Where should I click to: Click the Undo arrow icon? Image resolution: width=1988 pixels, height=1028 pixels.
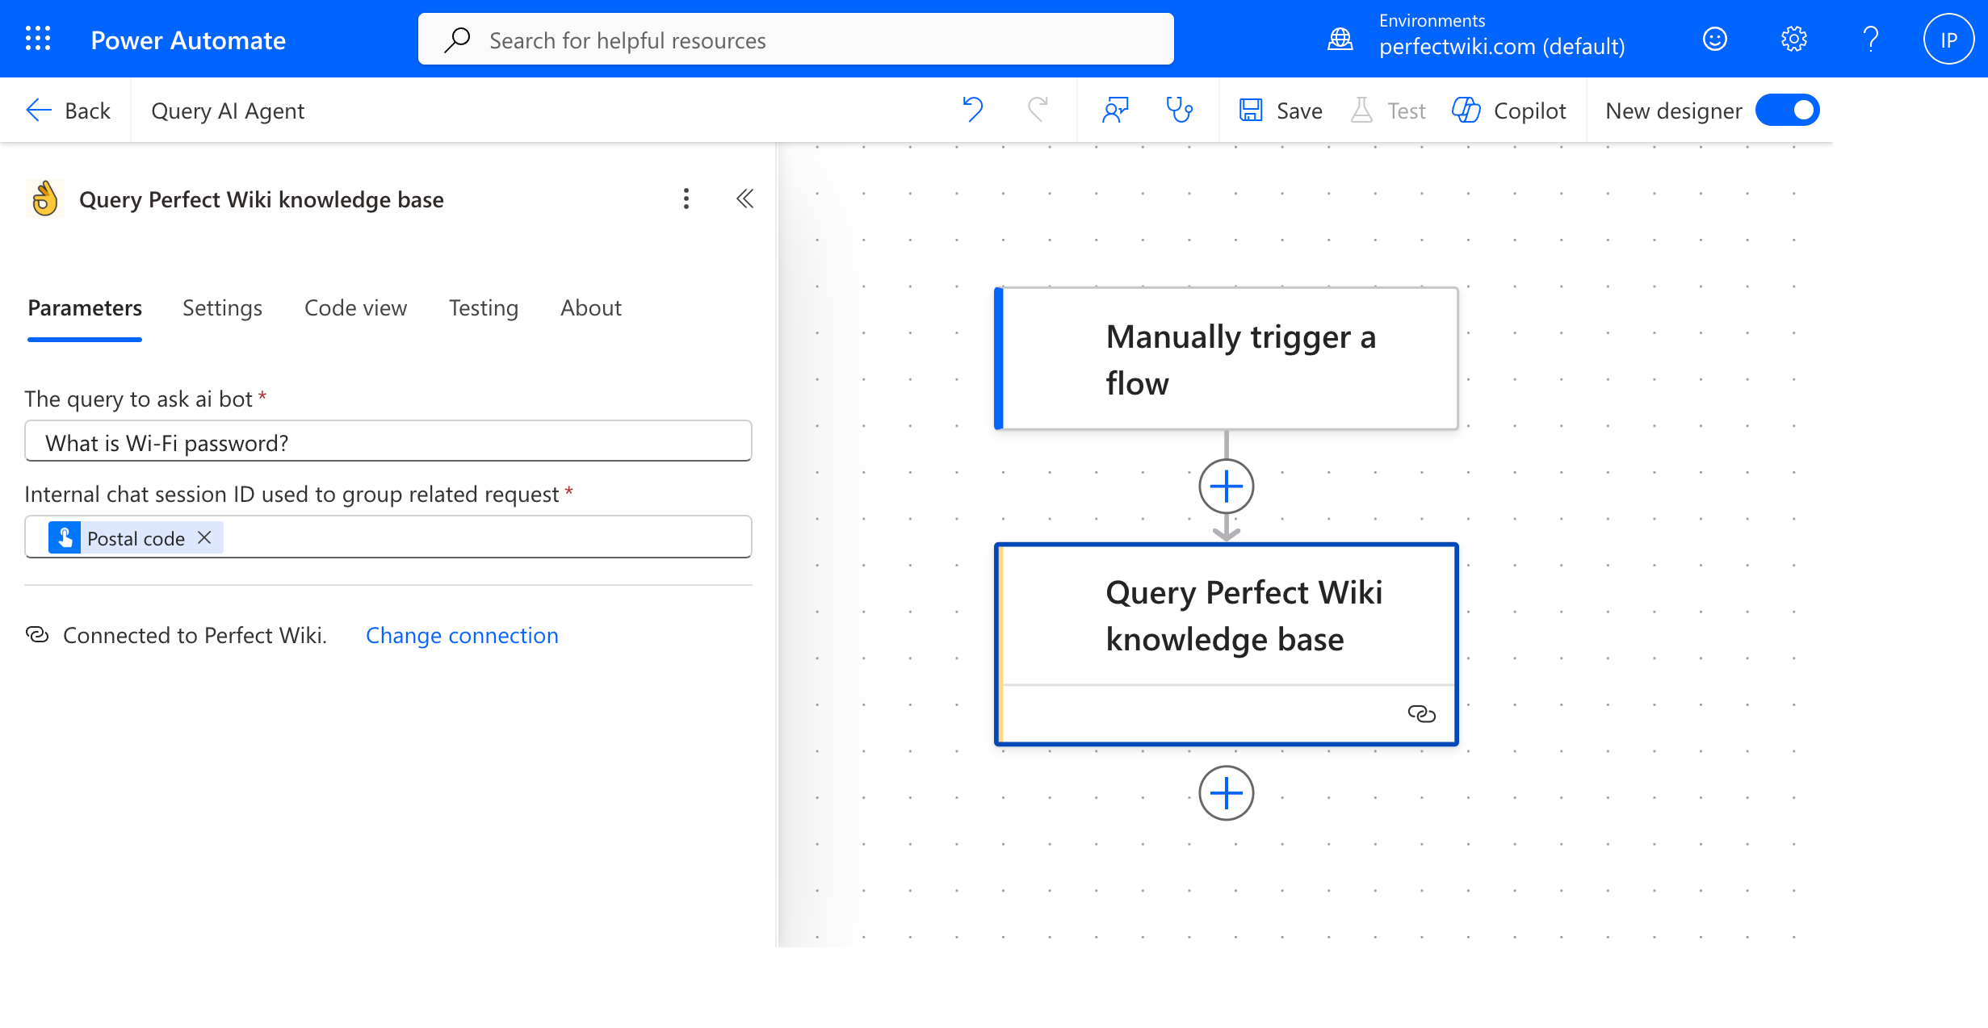tap(971, 110)
